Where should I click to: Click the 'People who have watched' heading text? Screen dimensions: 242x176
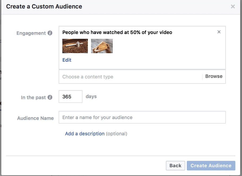(117, 32)
